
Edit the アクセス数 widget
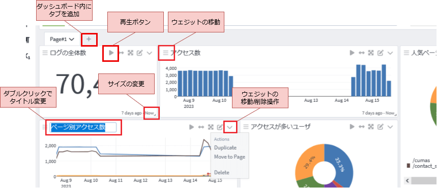pyautogui.click(x=380, y=53)
